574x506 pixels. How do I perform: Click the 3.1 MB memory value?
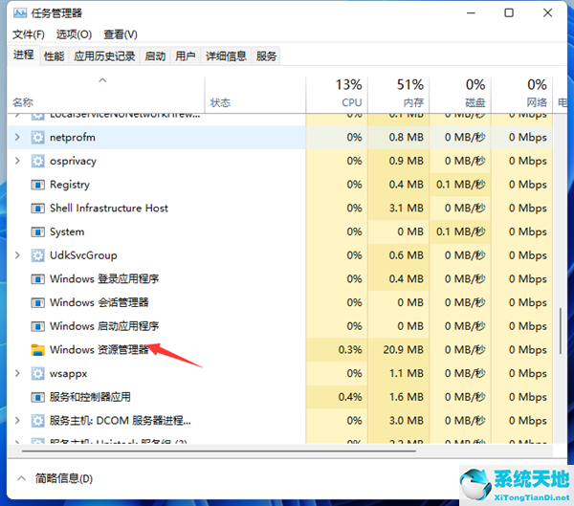(x=406, y=209)
